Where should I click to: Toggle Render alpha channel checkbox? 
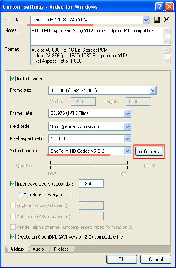click(x=13, y=227)
